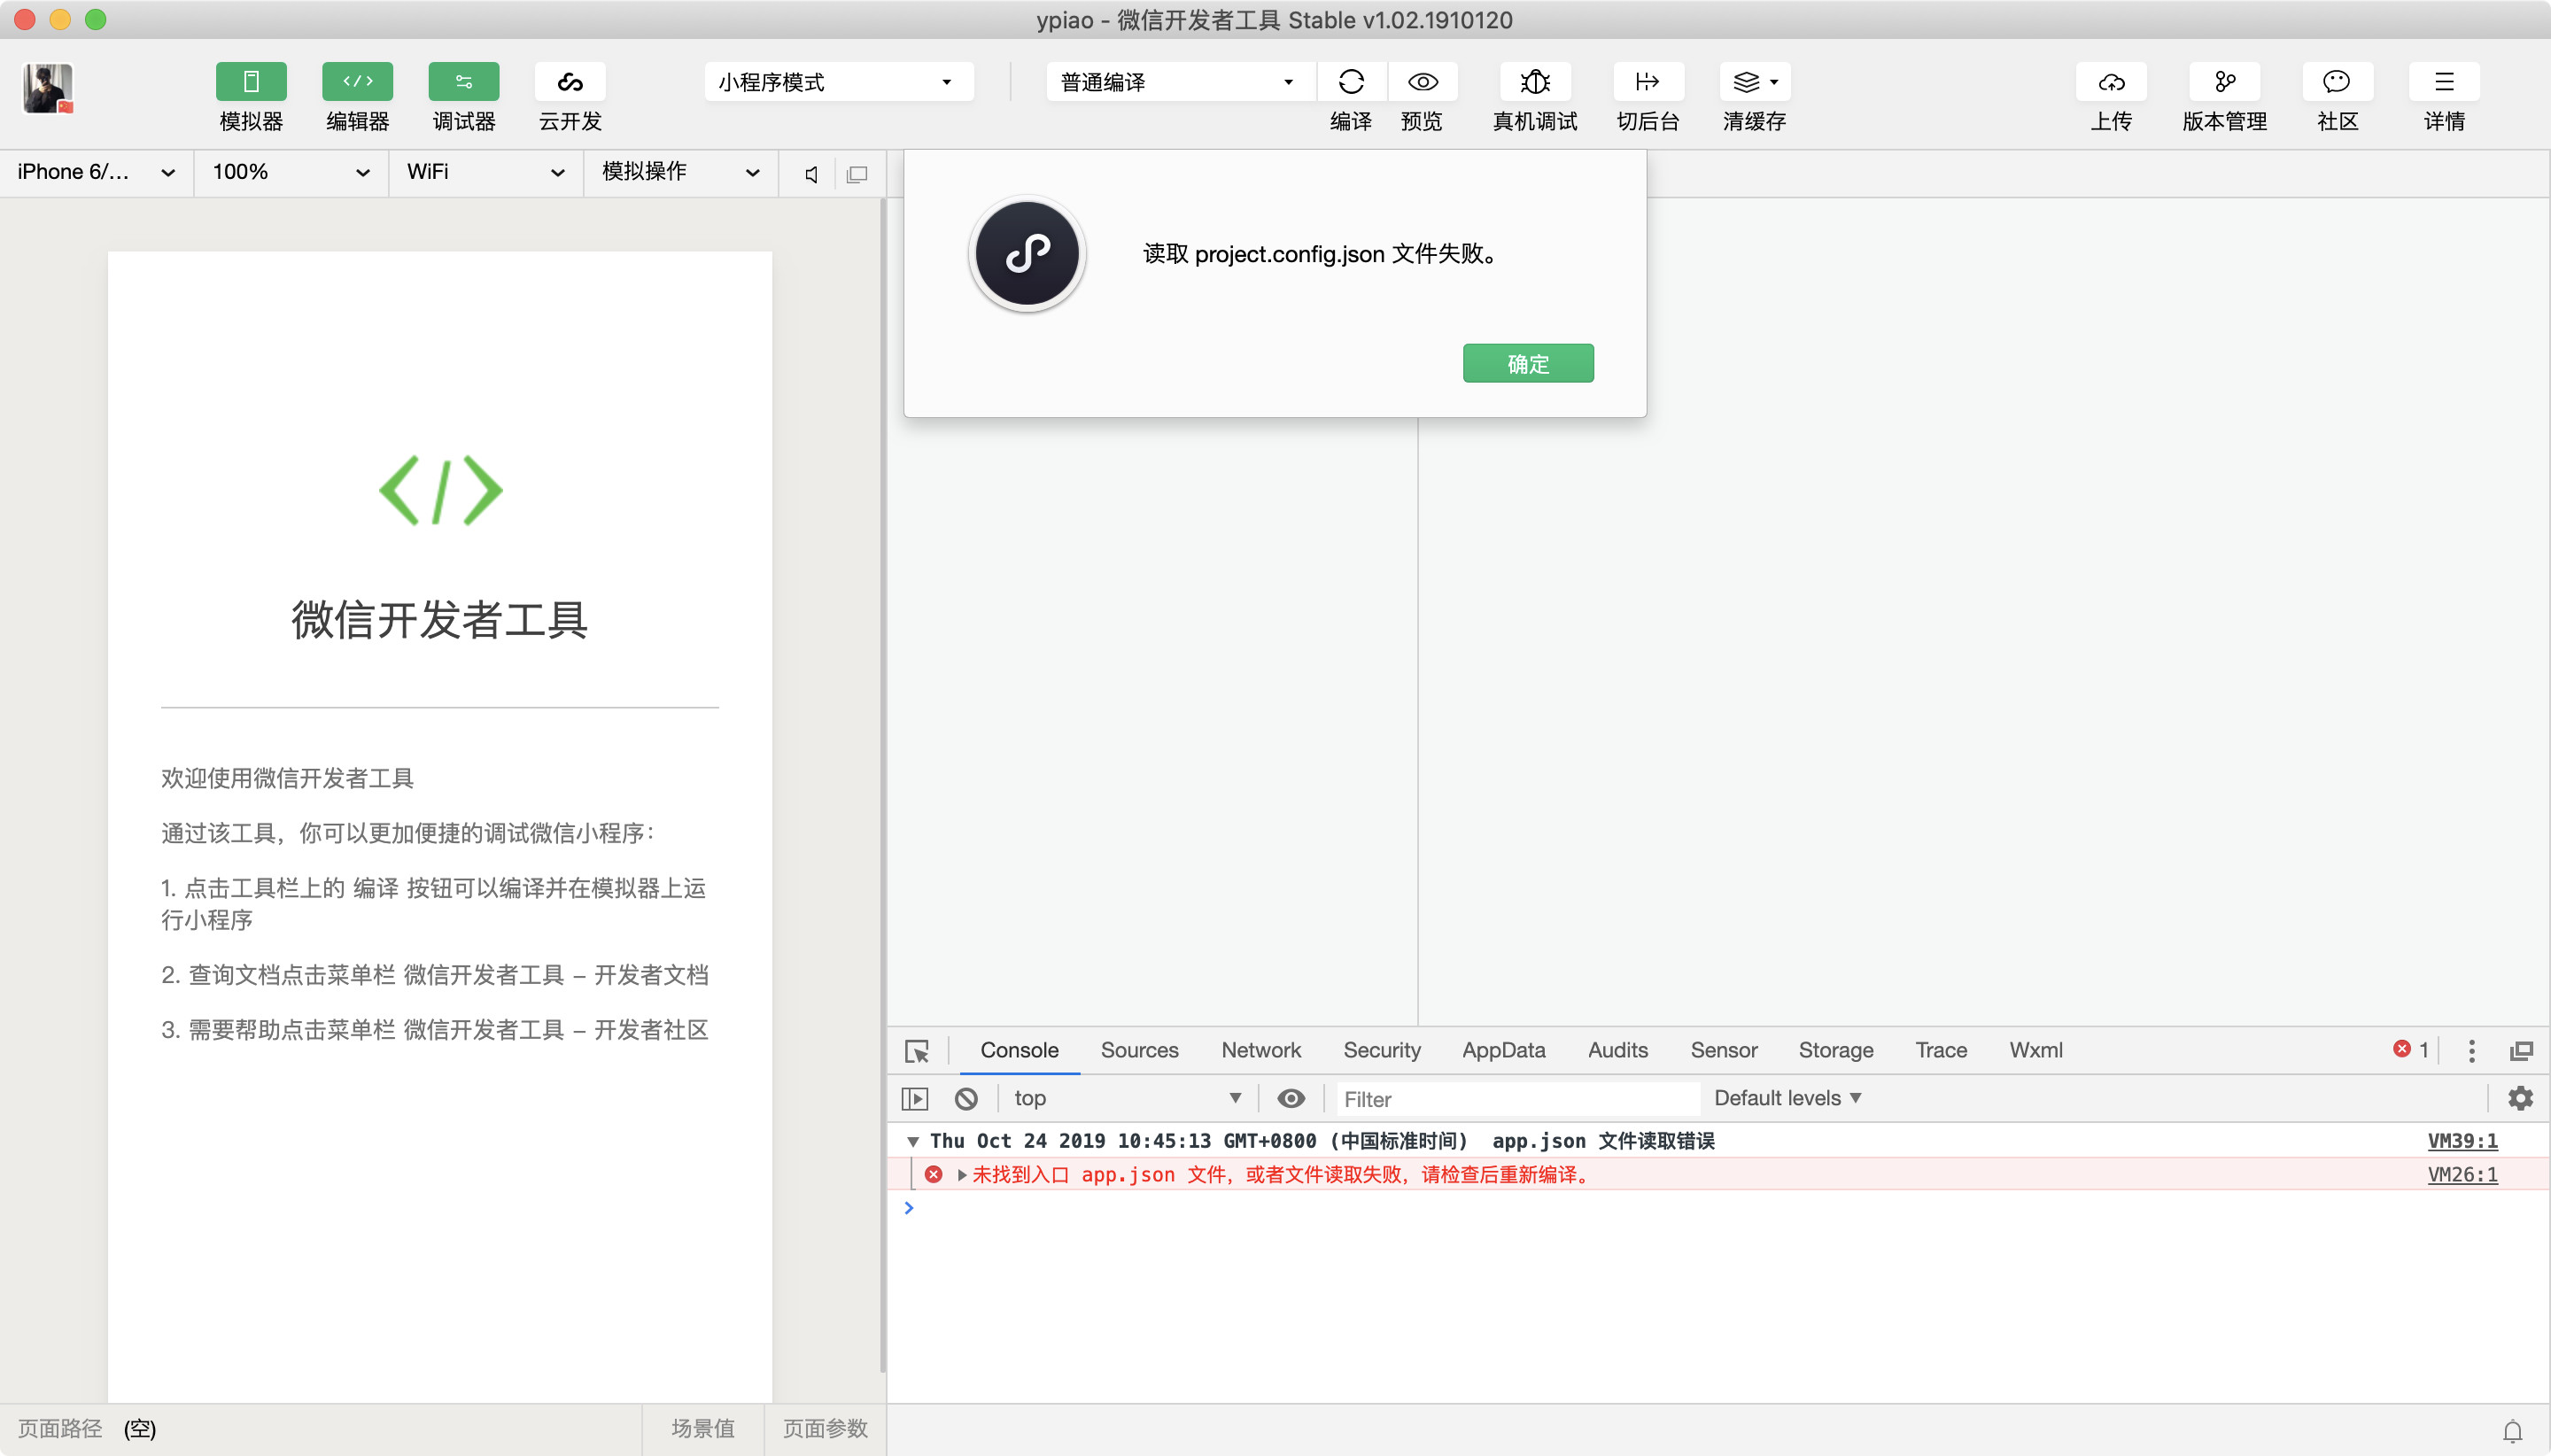Clear console with the block icon
This screenshot has width=2551, height=1456.
[965, 1098]
